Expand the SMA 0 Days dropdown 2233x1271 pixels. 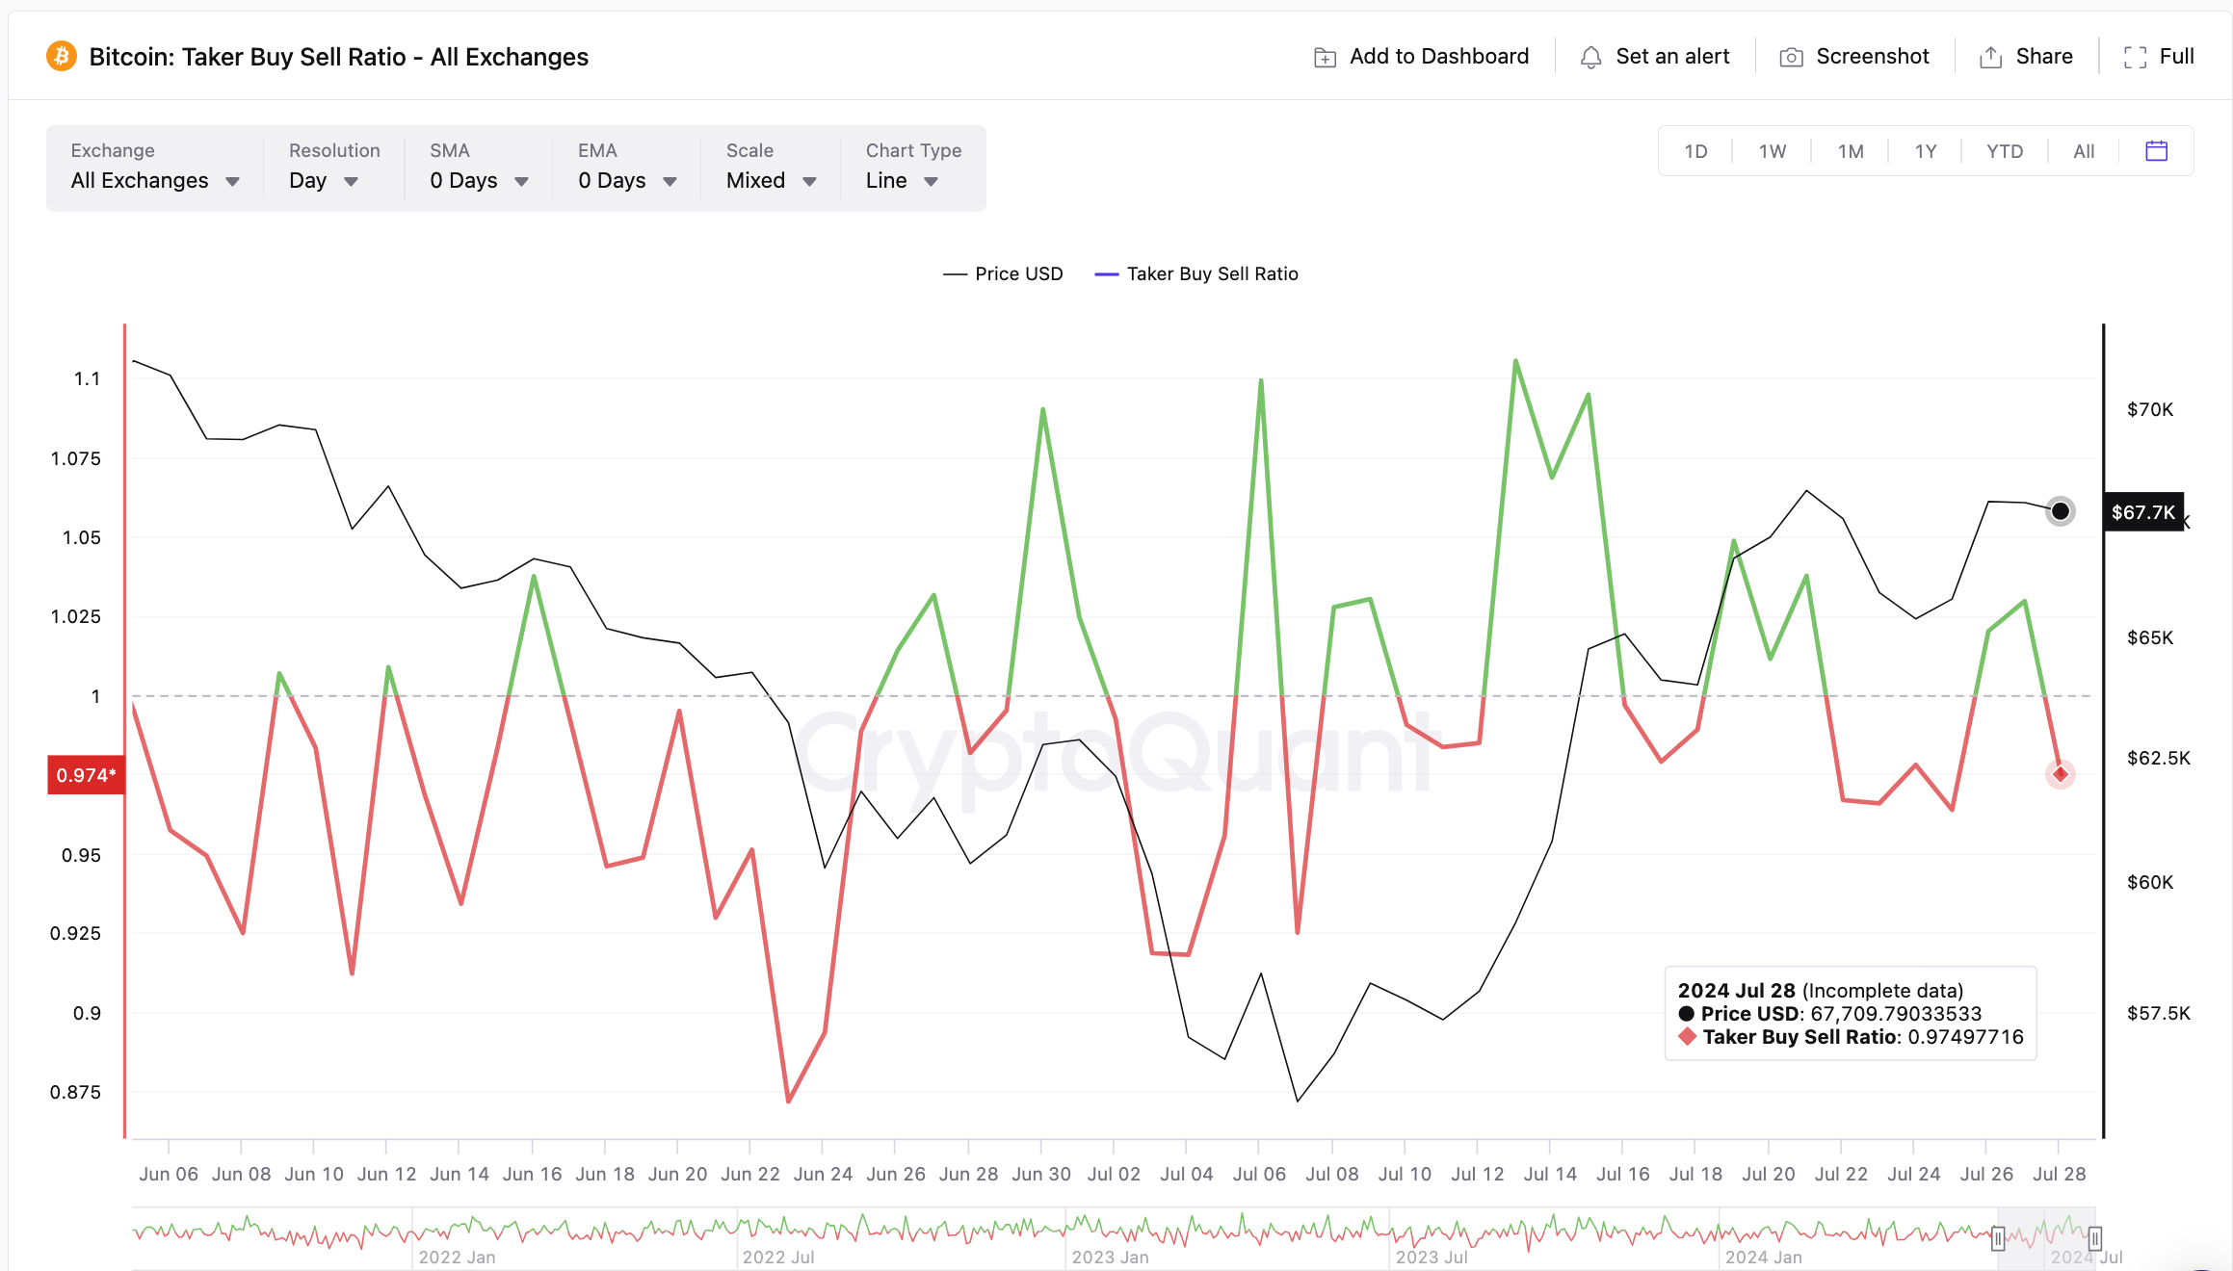pyautogui.click(x=479, y=168)
